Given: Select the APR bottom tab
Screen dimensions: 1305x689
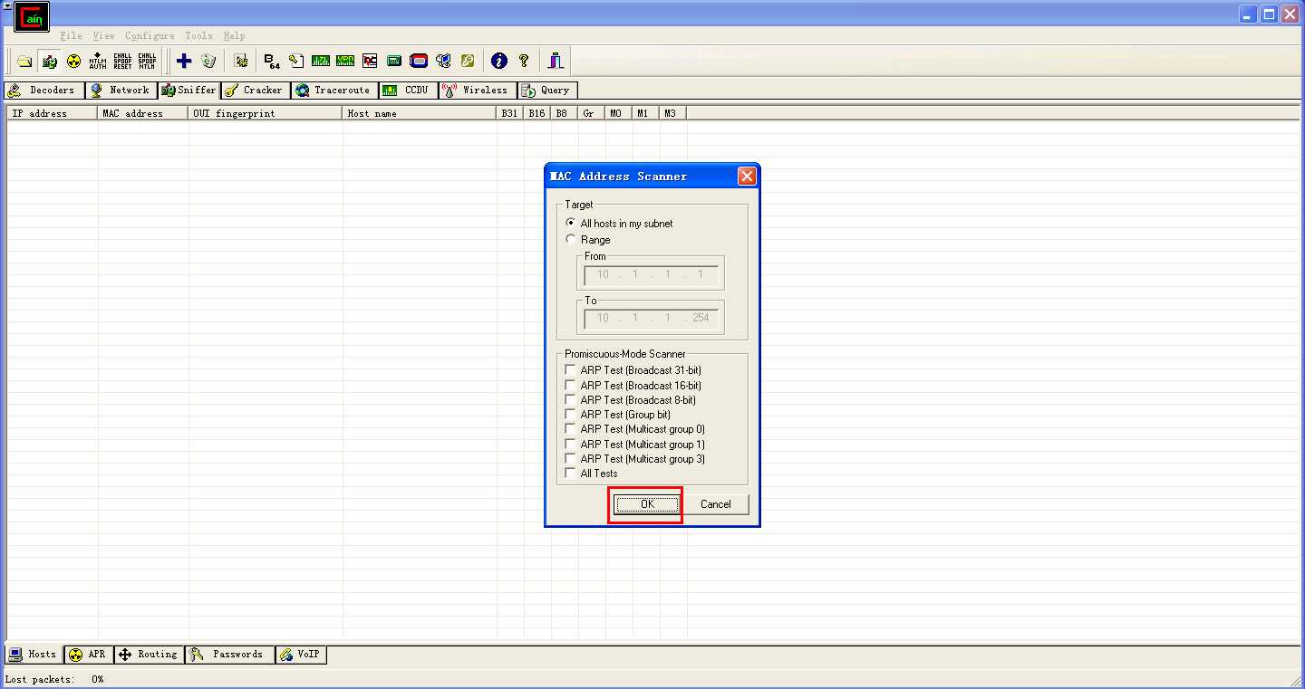Looking at the screenshot, I should [x=88, y=655].
